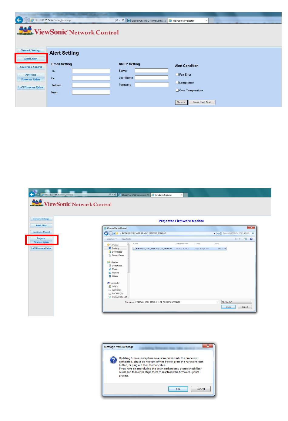The image size is (288, 421).
Task: Click Cancel in the Message from webpage dialog
Action: (x=201, y=389)
